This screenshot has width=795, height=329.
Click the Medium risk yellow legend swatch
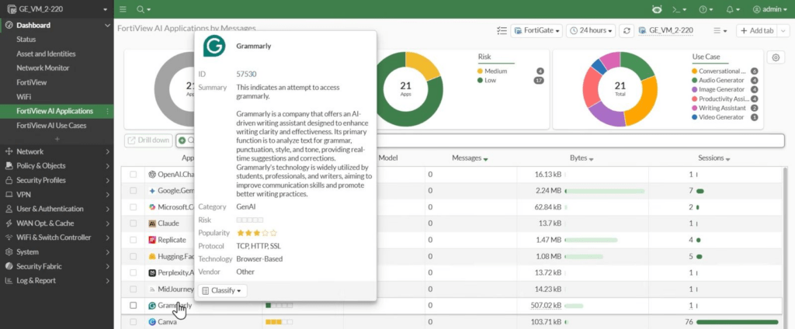[x=480, y=71]
